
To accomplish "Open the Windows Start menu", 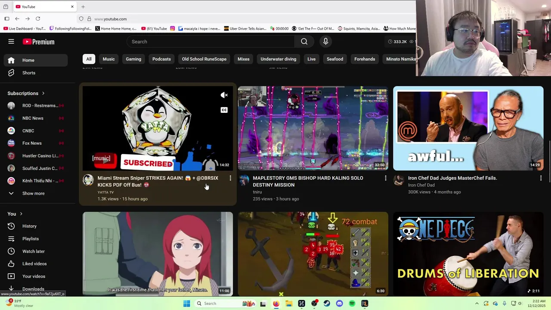I will (186, 304).
